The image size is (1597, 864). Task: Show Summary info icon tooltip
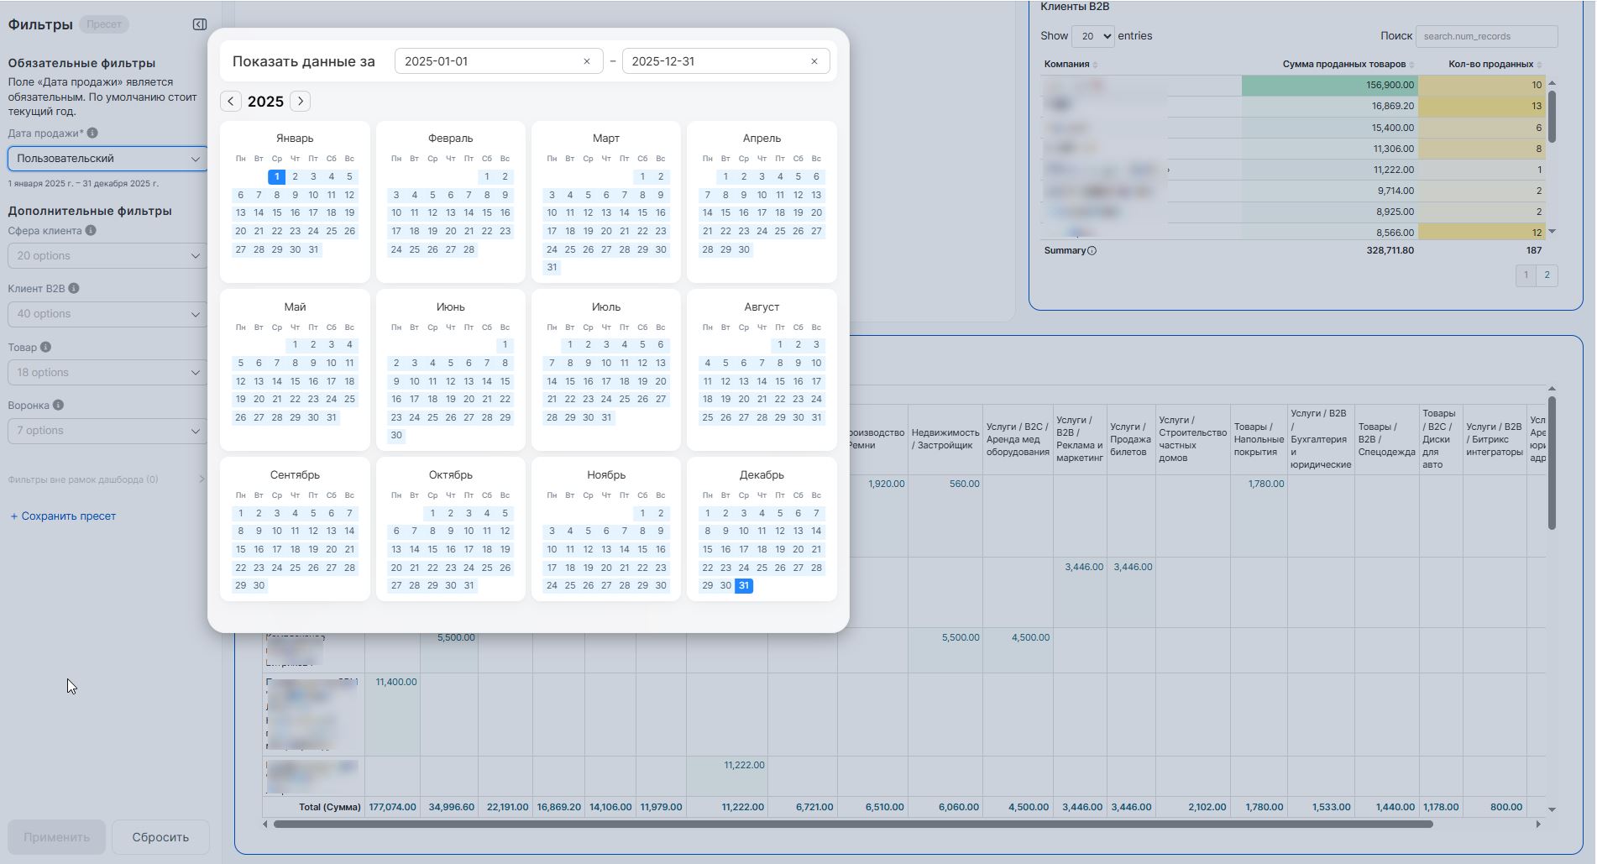[1092, 250]
